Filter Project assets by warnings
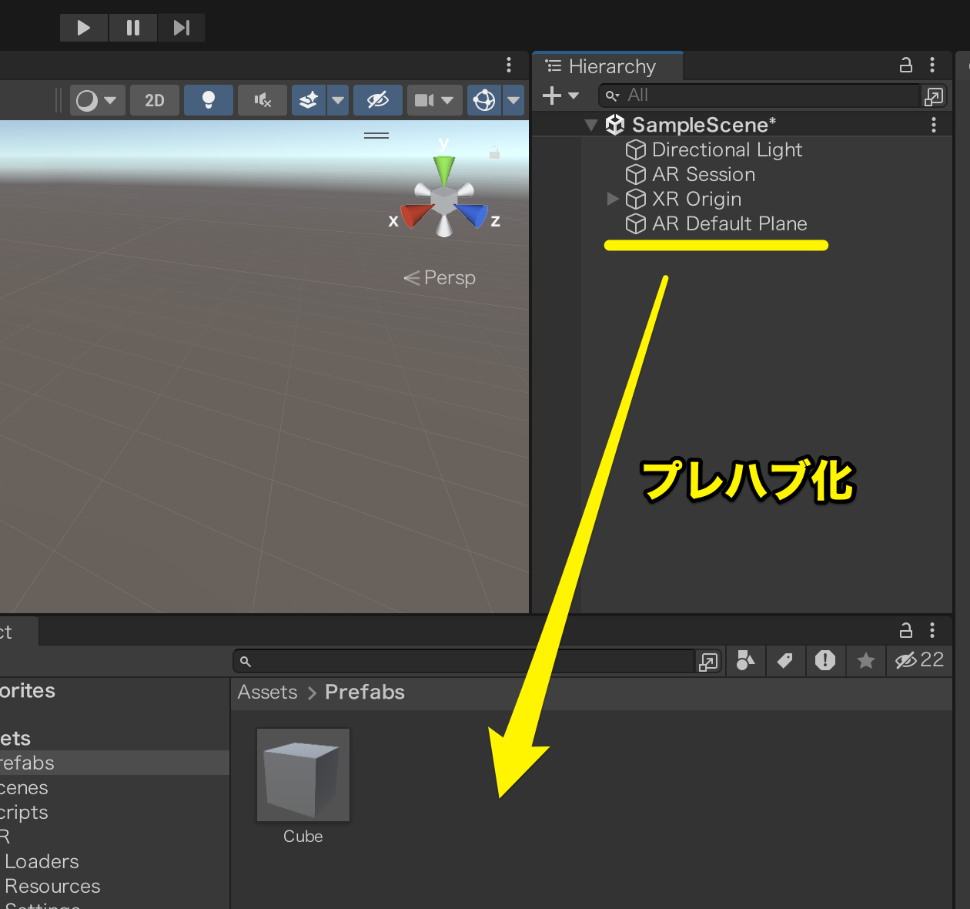The image size is (970, 909). (825, 661)
